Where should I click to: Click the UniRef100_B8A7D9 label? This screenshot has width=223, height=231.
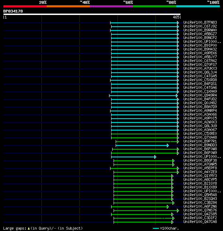click(200, 107)
